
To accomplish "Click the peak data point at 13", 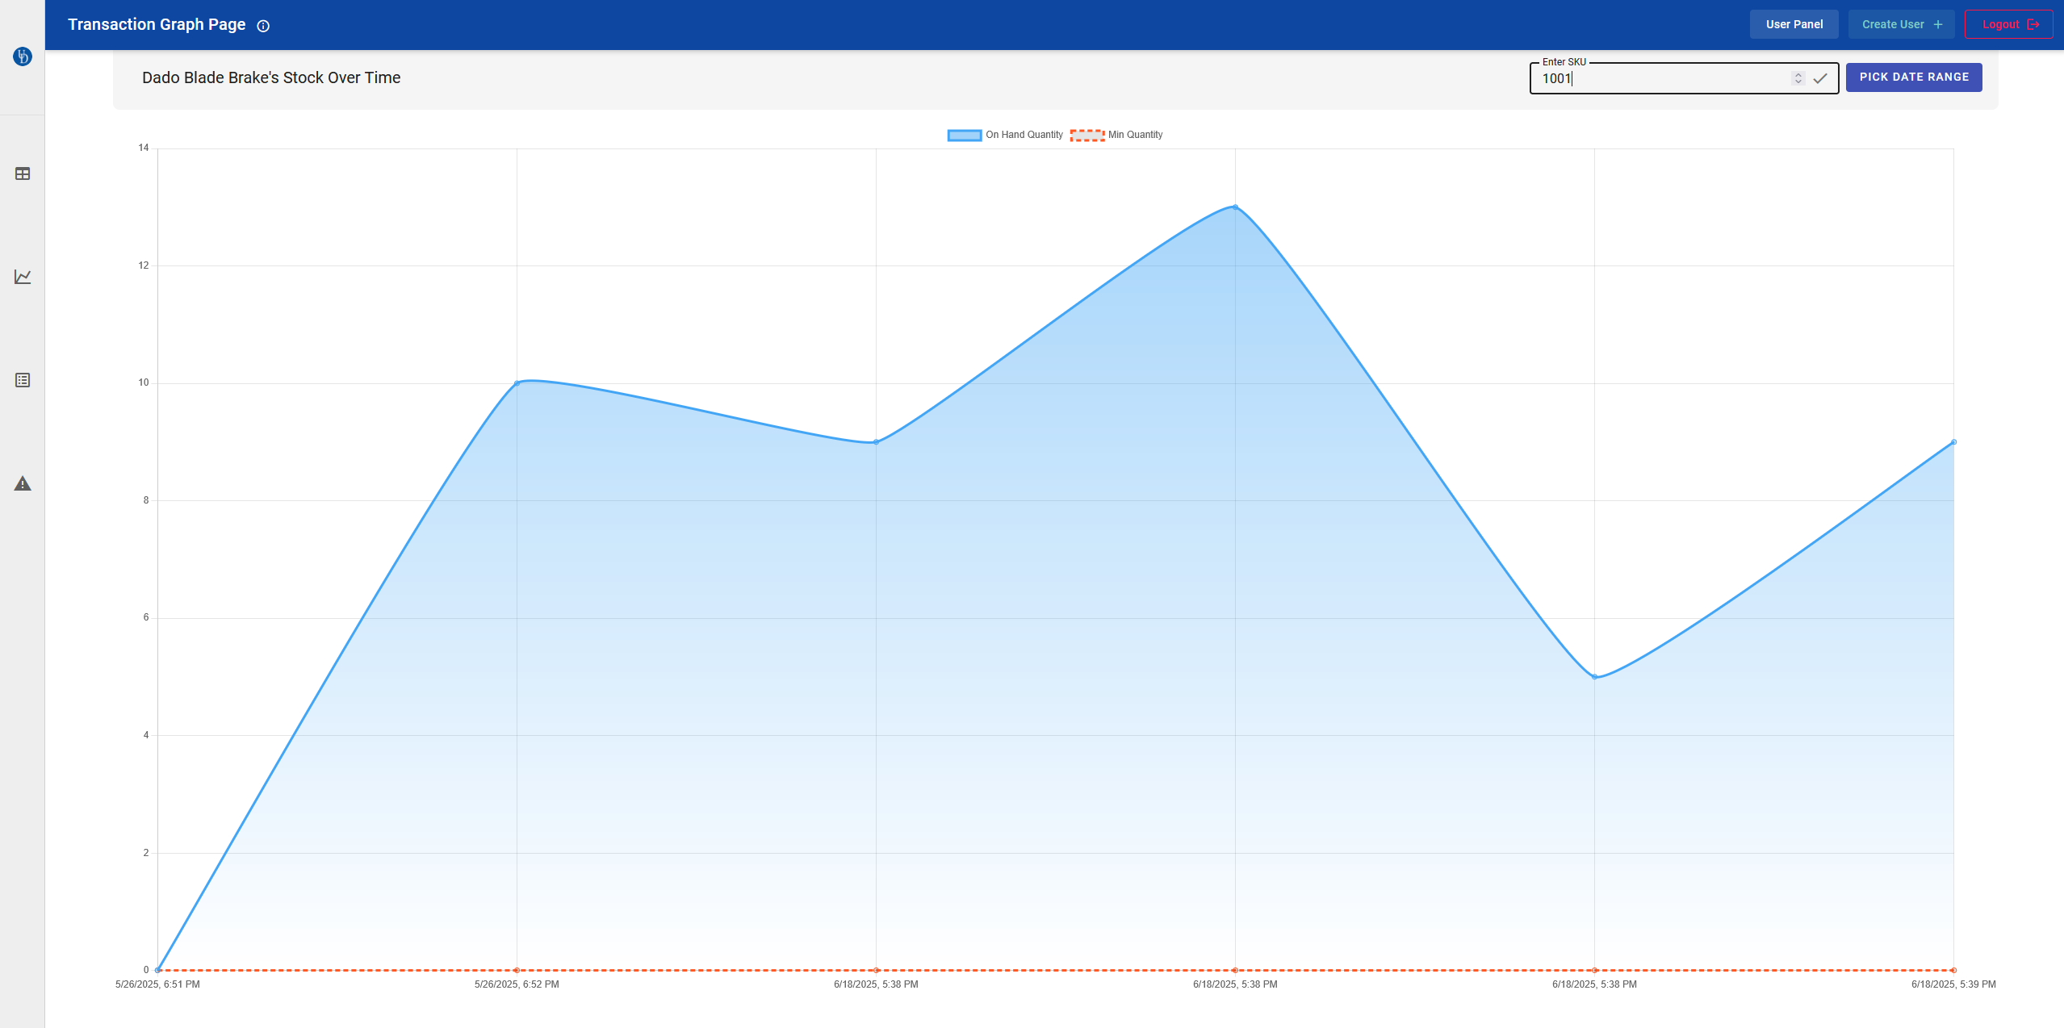I will coord(1235,207).
